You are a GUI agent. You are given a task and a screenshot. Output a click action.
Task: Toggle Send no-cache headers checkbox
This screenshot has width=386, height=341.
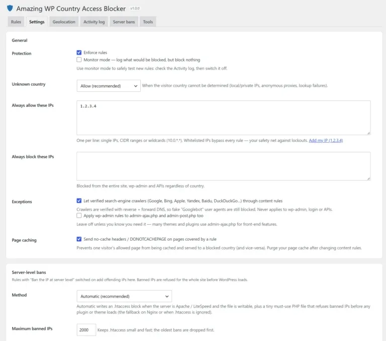(x=79, y=239)
